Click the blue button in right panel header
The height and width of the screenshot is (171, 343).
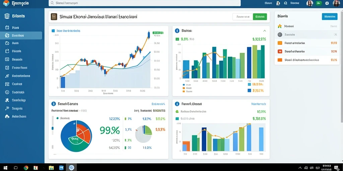(330, 16)
